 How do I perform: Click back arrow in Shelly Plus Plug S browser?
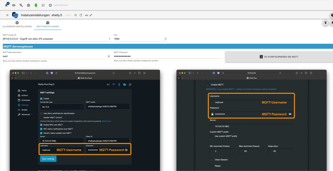(x=31, y=73)
